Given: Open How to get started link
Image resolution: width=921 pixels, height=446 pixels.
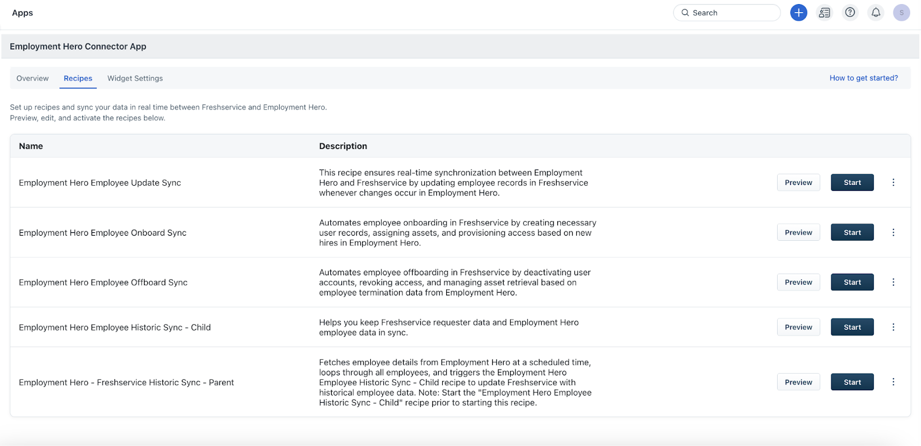Looking at the screenshot, I should coord(863,78).
